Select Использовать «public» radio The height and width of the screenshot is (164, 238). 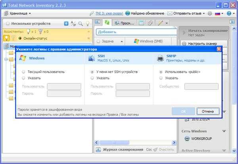[x=161, y=72]
